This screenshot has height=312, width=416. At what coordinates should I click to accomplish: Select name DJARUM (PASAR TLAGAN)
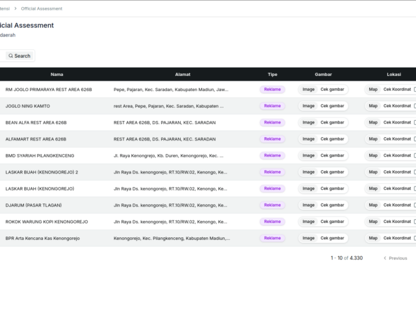click(x=33, y=205)
